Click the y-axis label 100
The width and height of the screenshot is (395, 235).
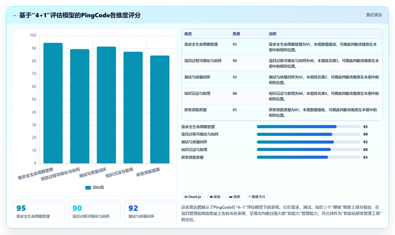pos(33,36)
